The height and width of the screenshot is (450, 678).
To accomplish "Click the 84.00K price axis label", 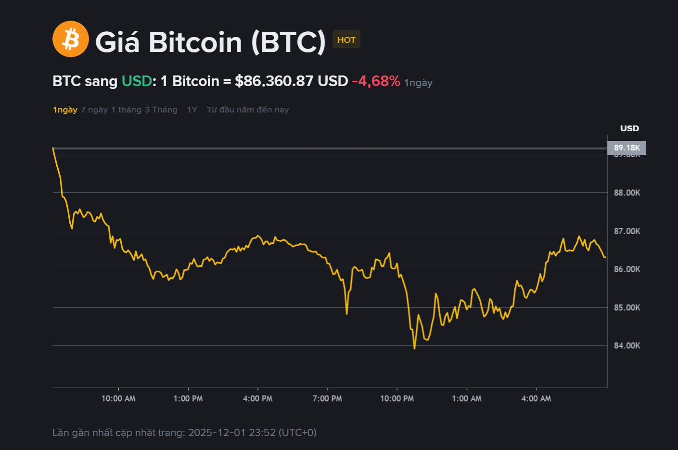I will [627, 345].
